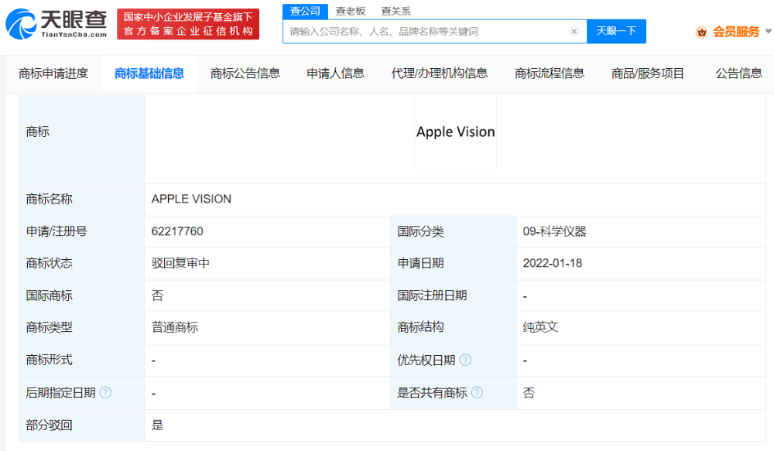Open the red 官方备案企业征信机构 banner
This screenshot has height=451, width=774.
coord(188,24)
